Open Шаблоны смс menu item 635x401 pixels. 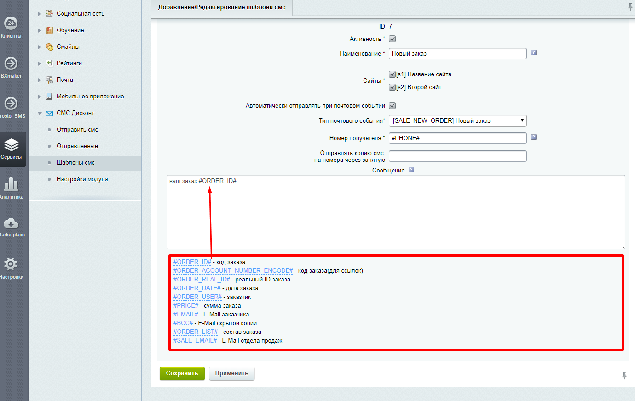coord(75,163)
